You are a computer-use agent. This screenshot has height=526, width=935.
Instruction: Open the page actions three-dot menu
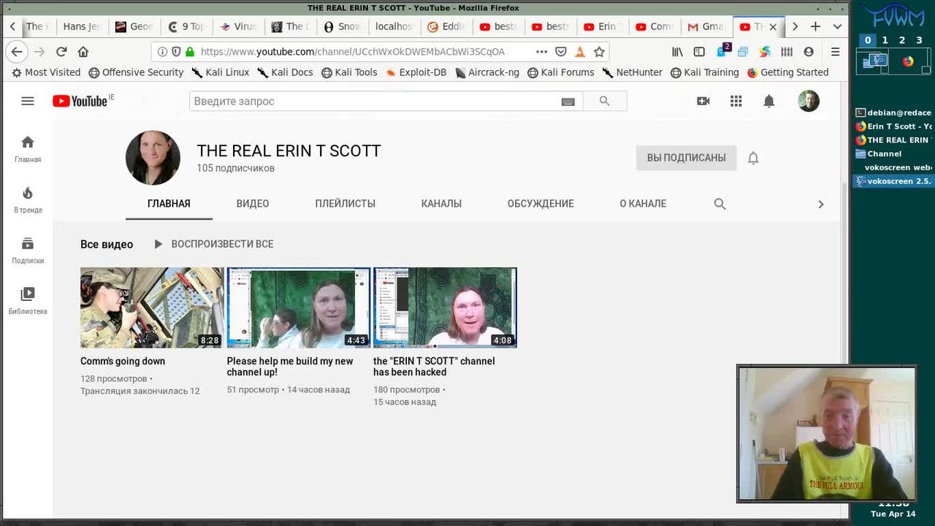point(541,52)
